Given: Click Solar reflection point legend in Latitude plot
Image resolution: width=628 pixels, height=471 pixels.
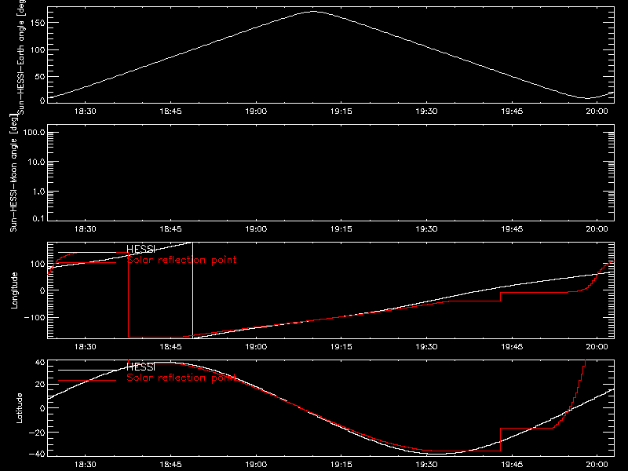Looking at the screenshot, I should point(181,378).
